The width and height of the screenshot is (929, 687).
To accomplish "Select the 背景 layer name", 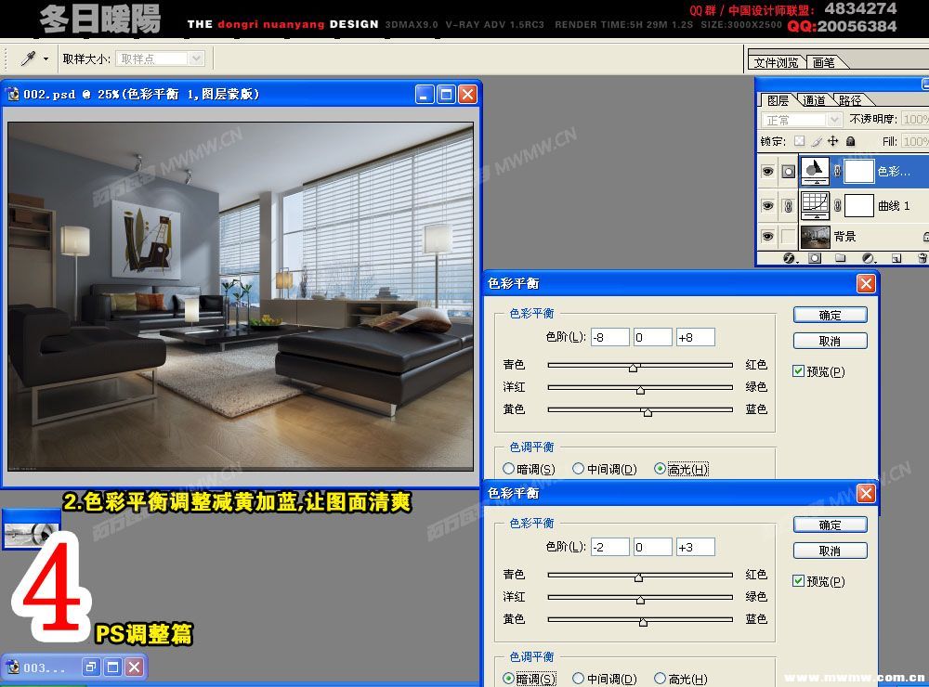I will (844, 237).
